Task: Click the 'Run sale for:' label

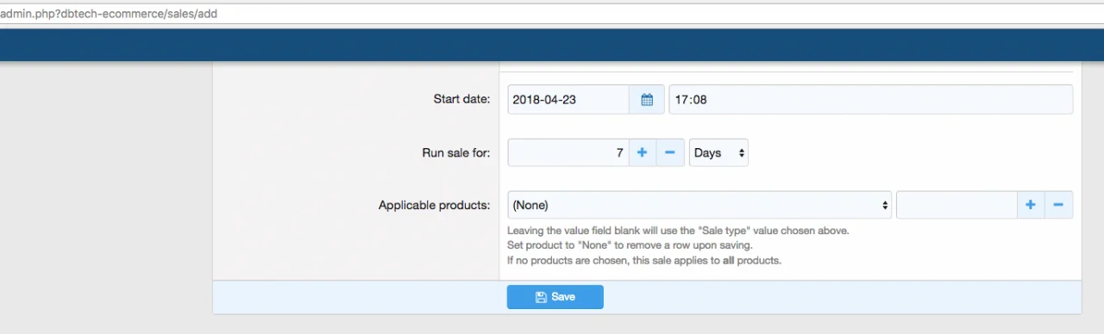Action: pyautogui.click(x=456, y=152)
